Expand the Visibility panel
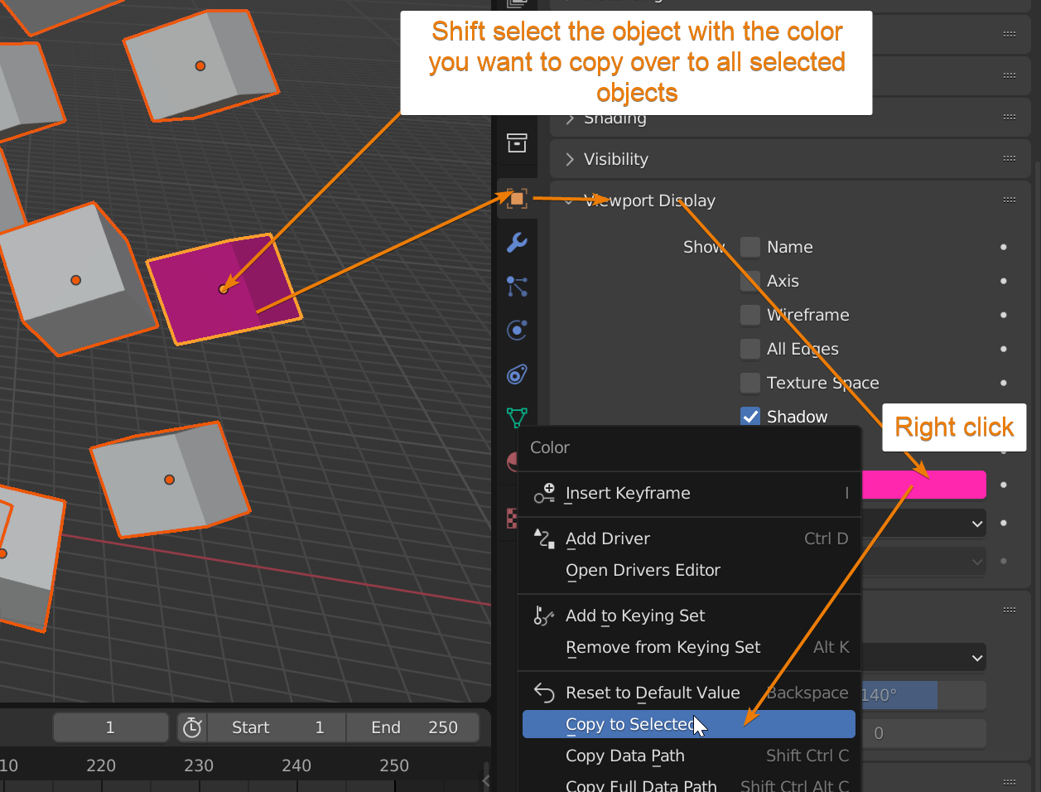The image size is (1041, 792). (616, 159)
